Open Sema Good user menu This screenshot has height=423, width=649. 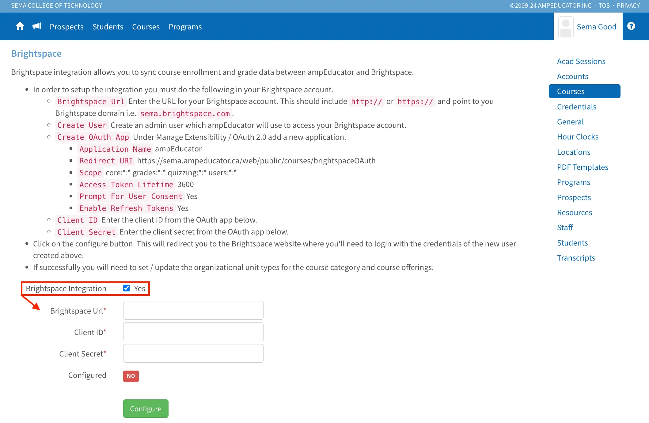pyautogui.click(x=596, y=27)
